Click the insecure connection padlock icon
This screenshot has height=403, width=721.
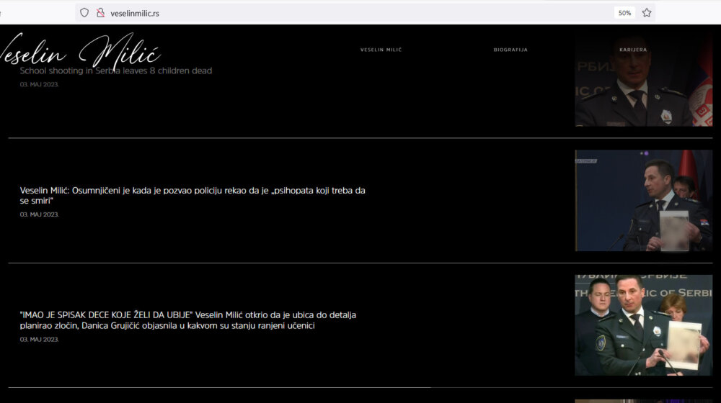click(x=100, y=12)
